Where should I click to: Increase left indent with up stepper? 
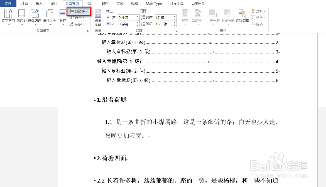tap(138, 16)
